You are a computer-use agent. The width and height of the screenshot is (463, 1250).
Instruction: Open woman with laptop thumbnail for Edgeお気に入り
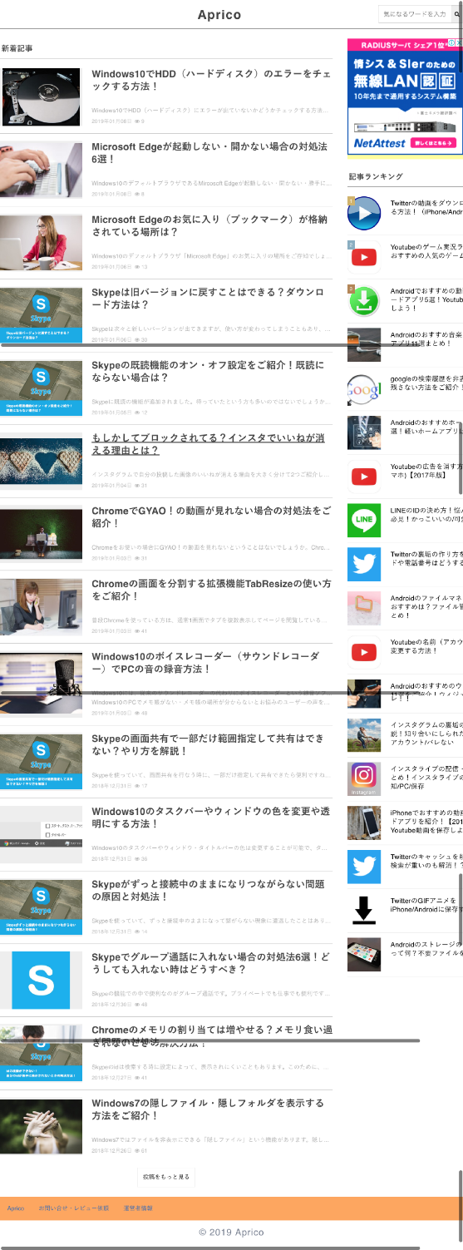click(41, 243)
